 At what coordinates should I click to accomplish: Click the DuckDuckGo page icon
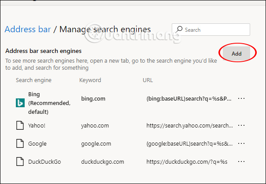pos(20,161)
